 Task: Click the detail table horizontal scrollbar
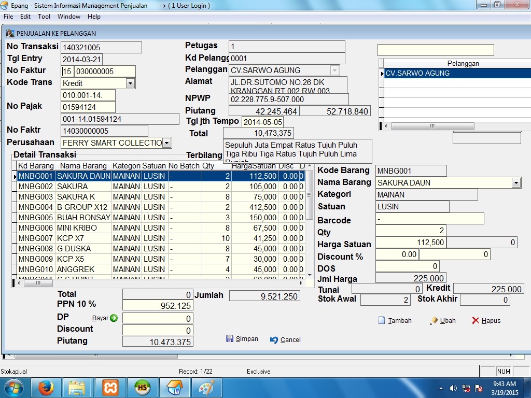point(156,283)
